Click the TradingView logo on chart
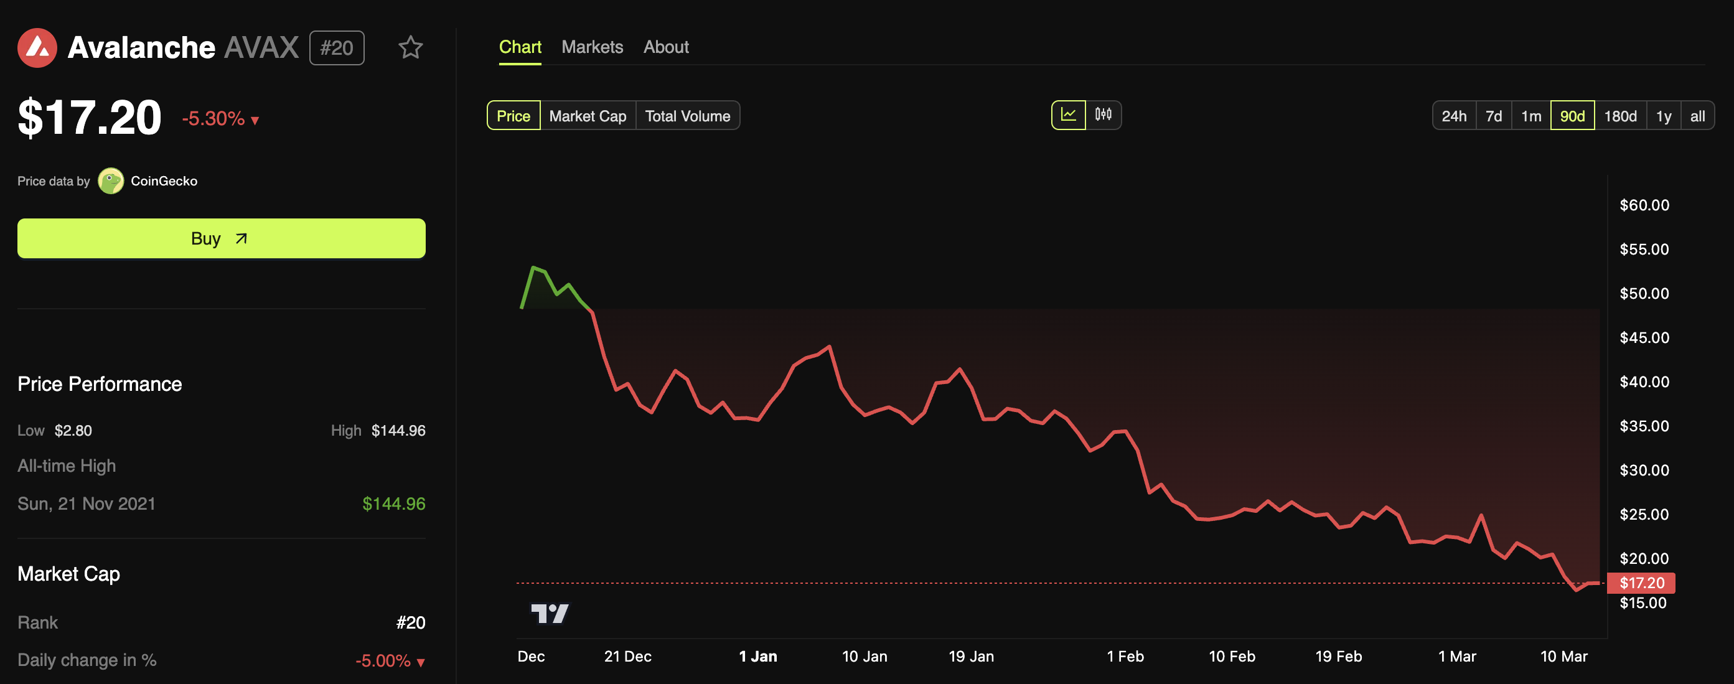The height and width of the screenshot is (684, 1734). pyautogui.click(x=550, y=613)
